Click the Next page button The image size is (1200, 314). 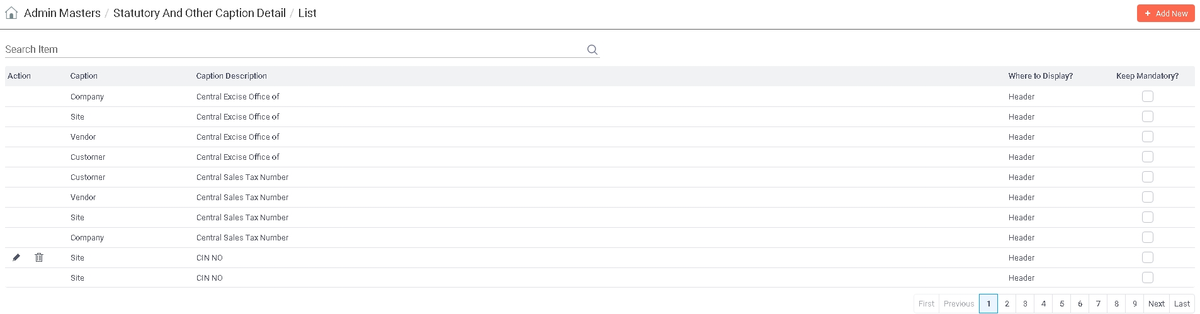pyautogui.click(x=1156, y=303)
